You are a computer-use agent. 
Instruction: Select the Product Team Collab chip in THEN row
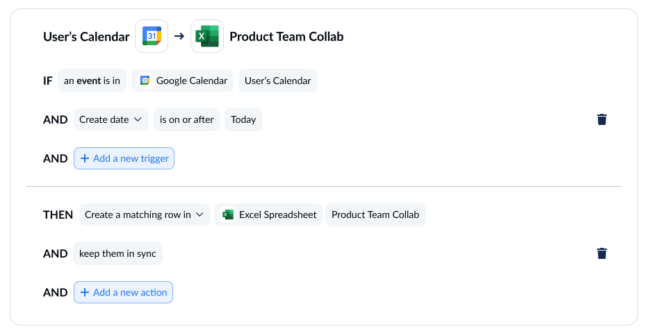click(x=375, y=215)
